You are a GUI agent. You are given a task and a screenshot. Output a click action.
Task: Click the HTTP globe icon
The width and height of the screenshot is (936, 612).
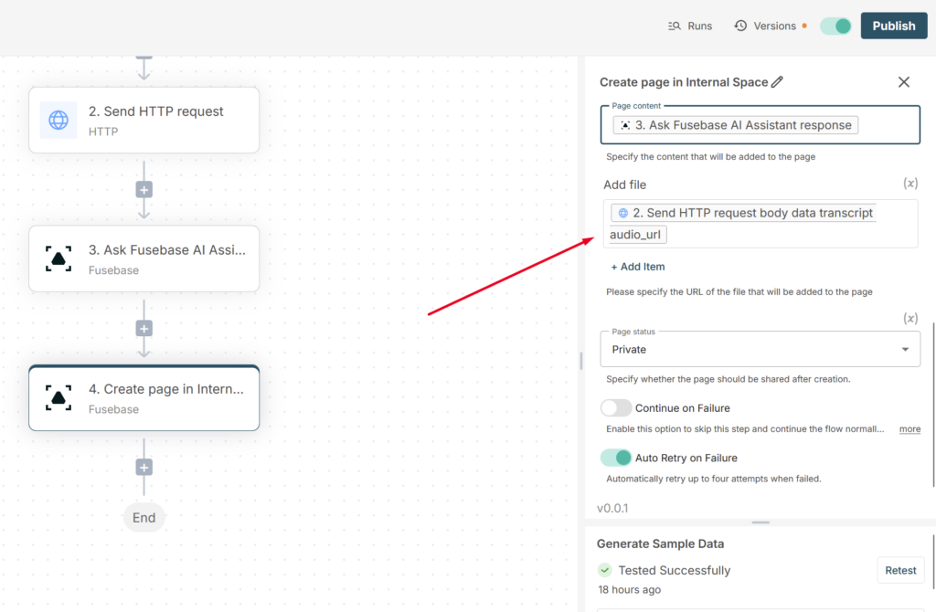[x=58, y=120]
